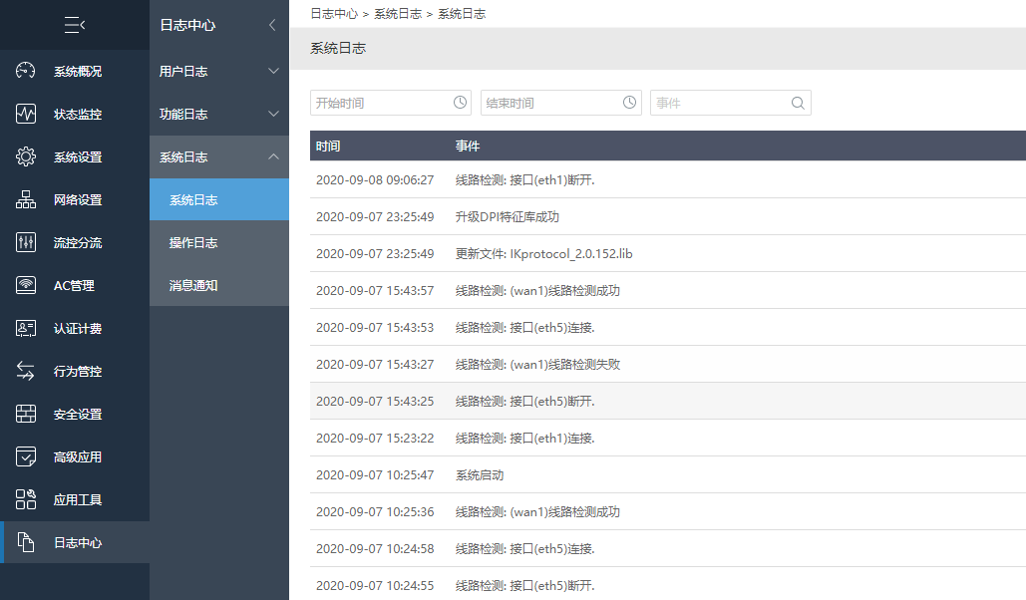Screen dimensions: 1026x600
Task: Open the 消息通知 submenu item
Action: tap(219, 285)
